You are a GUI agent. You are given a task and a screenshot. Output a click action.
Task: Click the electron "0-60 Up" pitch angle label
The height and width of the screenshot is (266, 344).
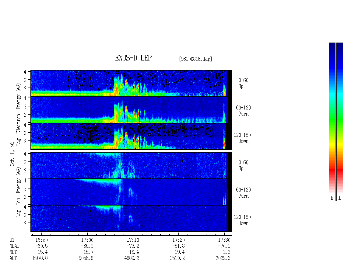point(243,83)
